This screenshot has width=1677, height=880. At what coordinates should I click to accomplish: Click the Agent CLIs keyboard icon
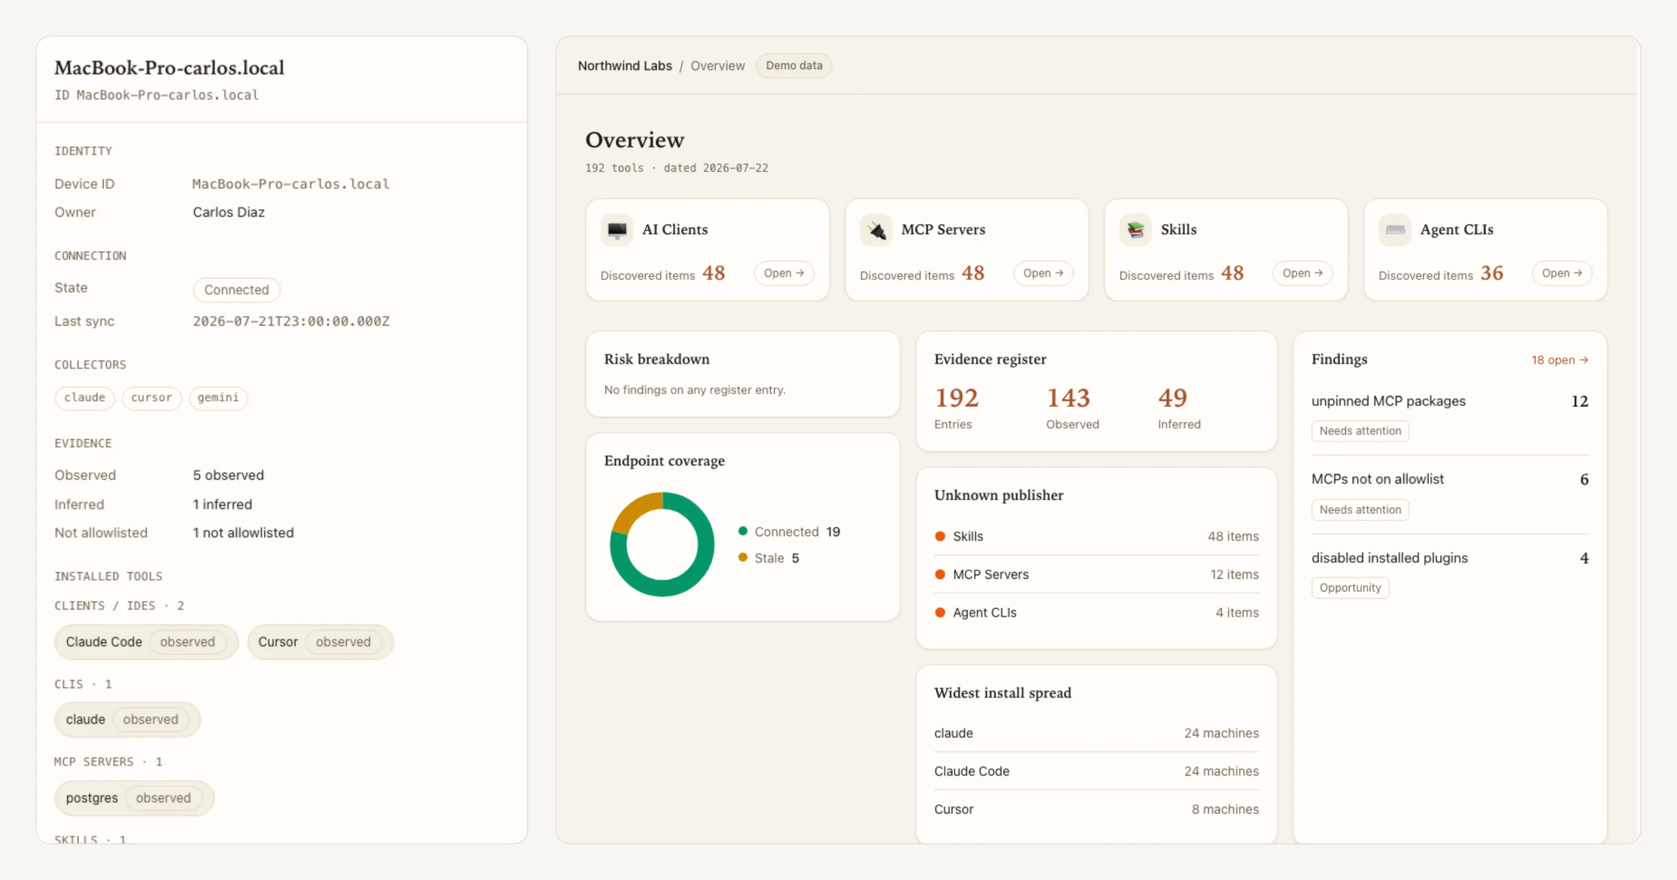click(1395, 230)
